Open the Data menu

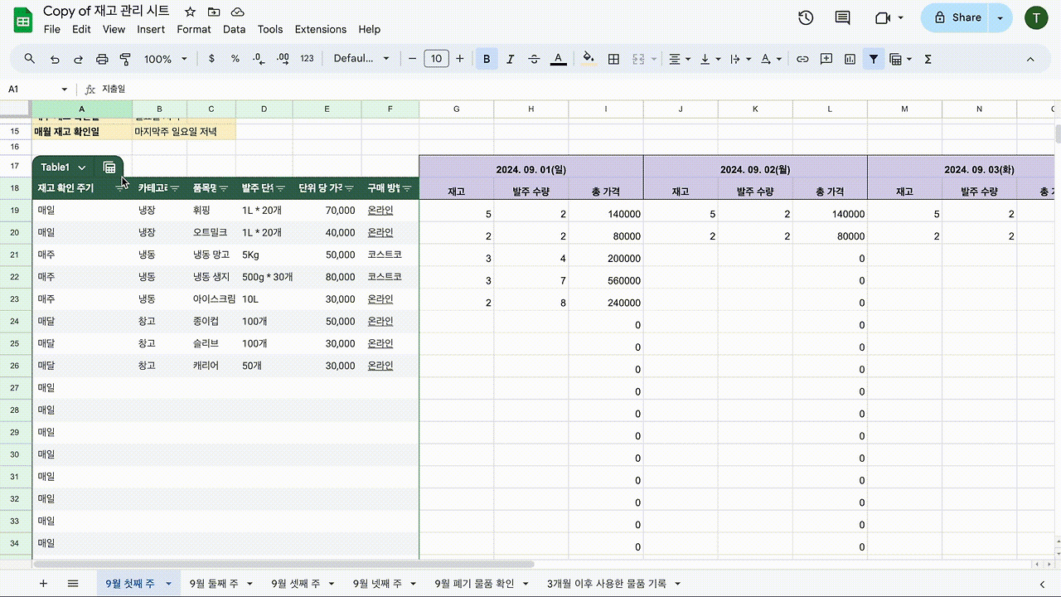click(x=235, y=29)
